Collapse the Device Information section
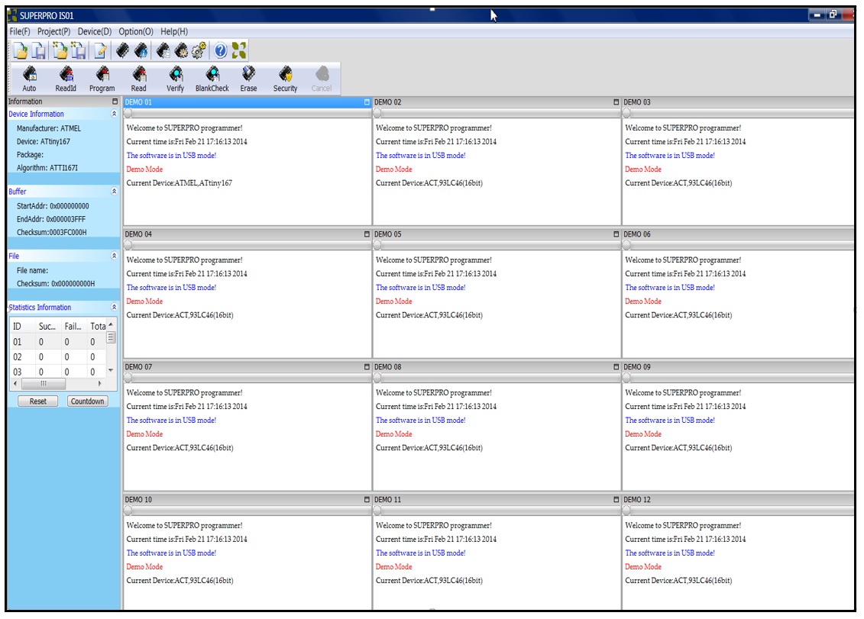This screenshot has height=619, width=864. [114, 114]
